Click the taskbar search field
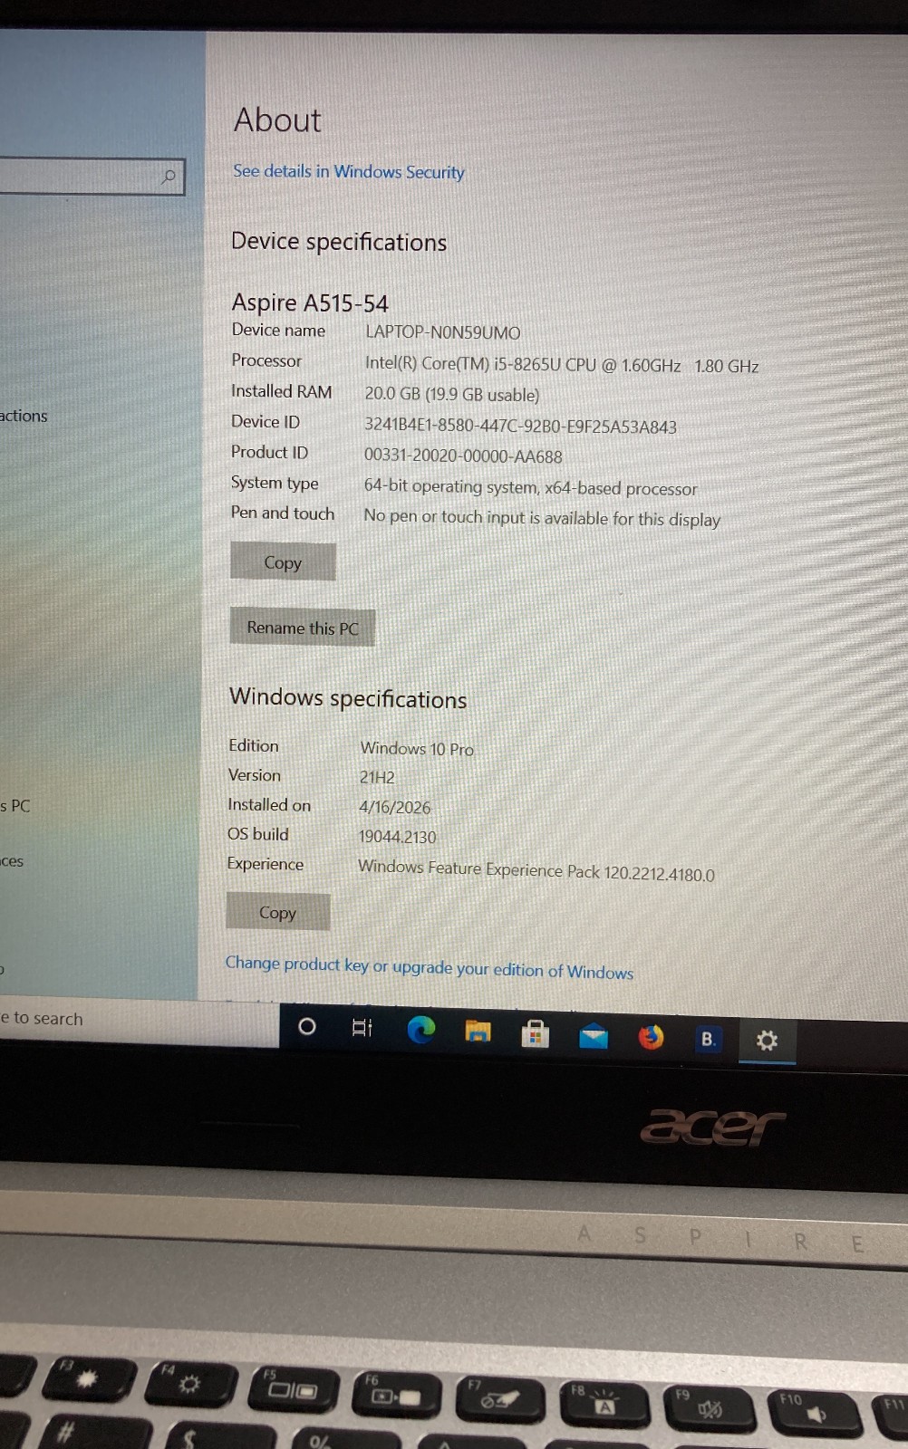908x1449 pixels. (139, 1020)
